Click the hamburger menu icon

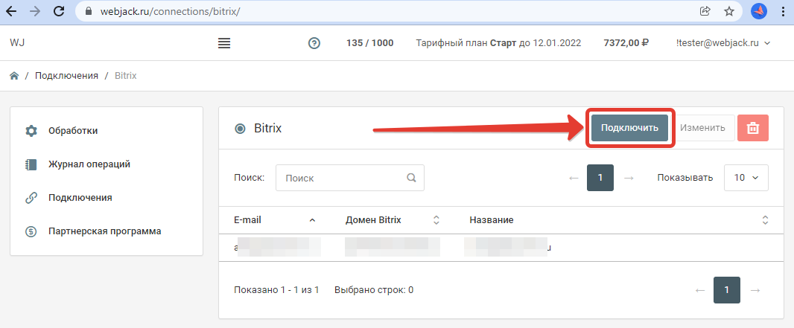pyautogui.click(x=224, y=43)
